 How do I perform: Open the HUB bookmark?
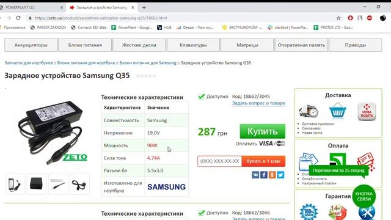tap(164, 28)
